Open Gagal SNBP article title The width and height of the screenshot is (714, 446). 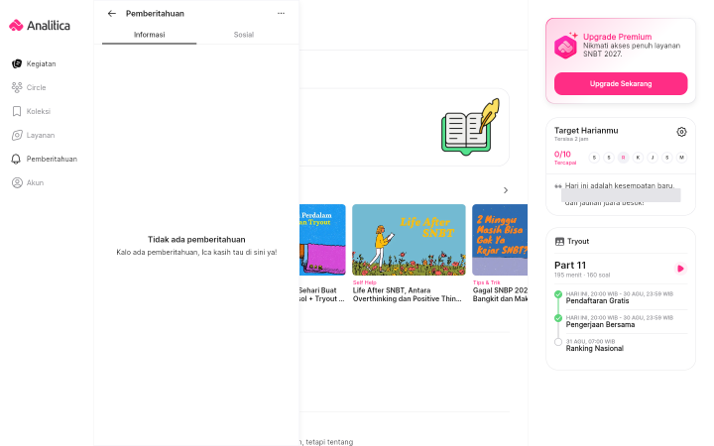(x=500, y=294)
